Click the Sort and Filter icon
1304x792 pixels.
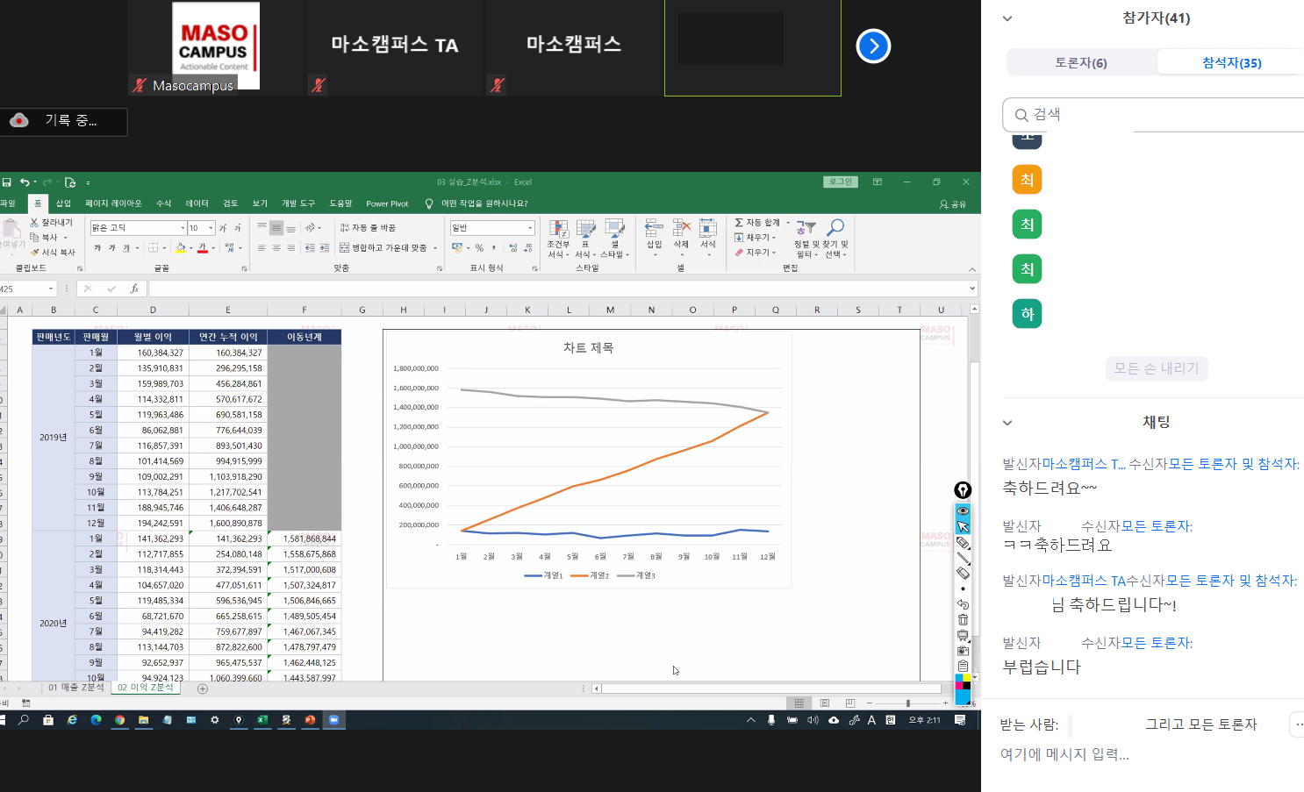pos(806,229)
